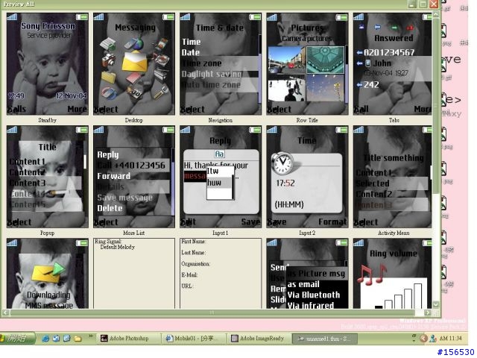Click 'Via Bluetooth' in the Send menu preview

coord(314,295)
